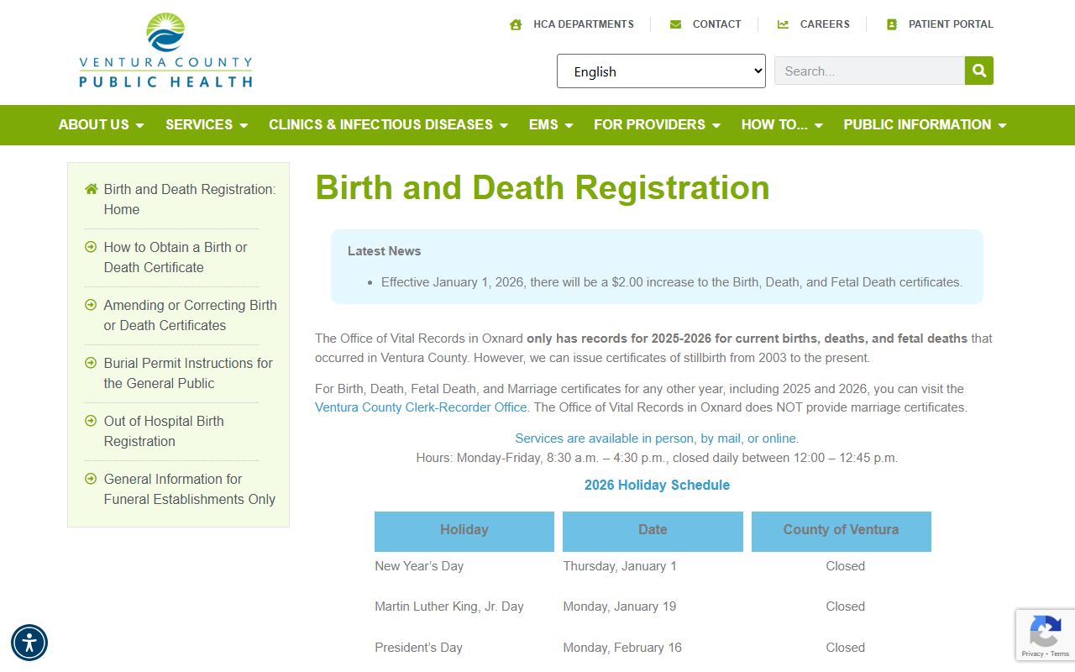Open Amending or Correcting Birth or Death Certificates
This screenshot has width=1075, height=672.
coord(191,315)
